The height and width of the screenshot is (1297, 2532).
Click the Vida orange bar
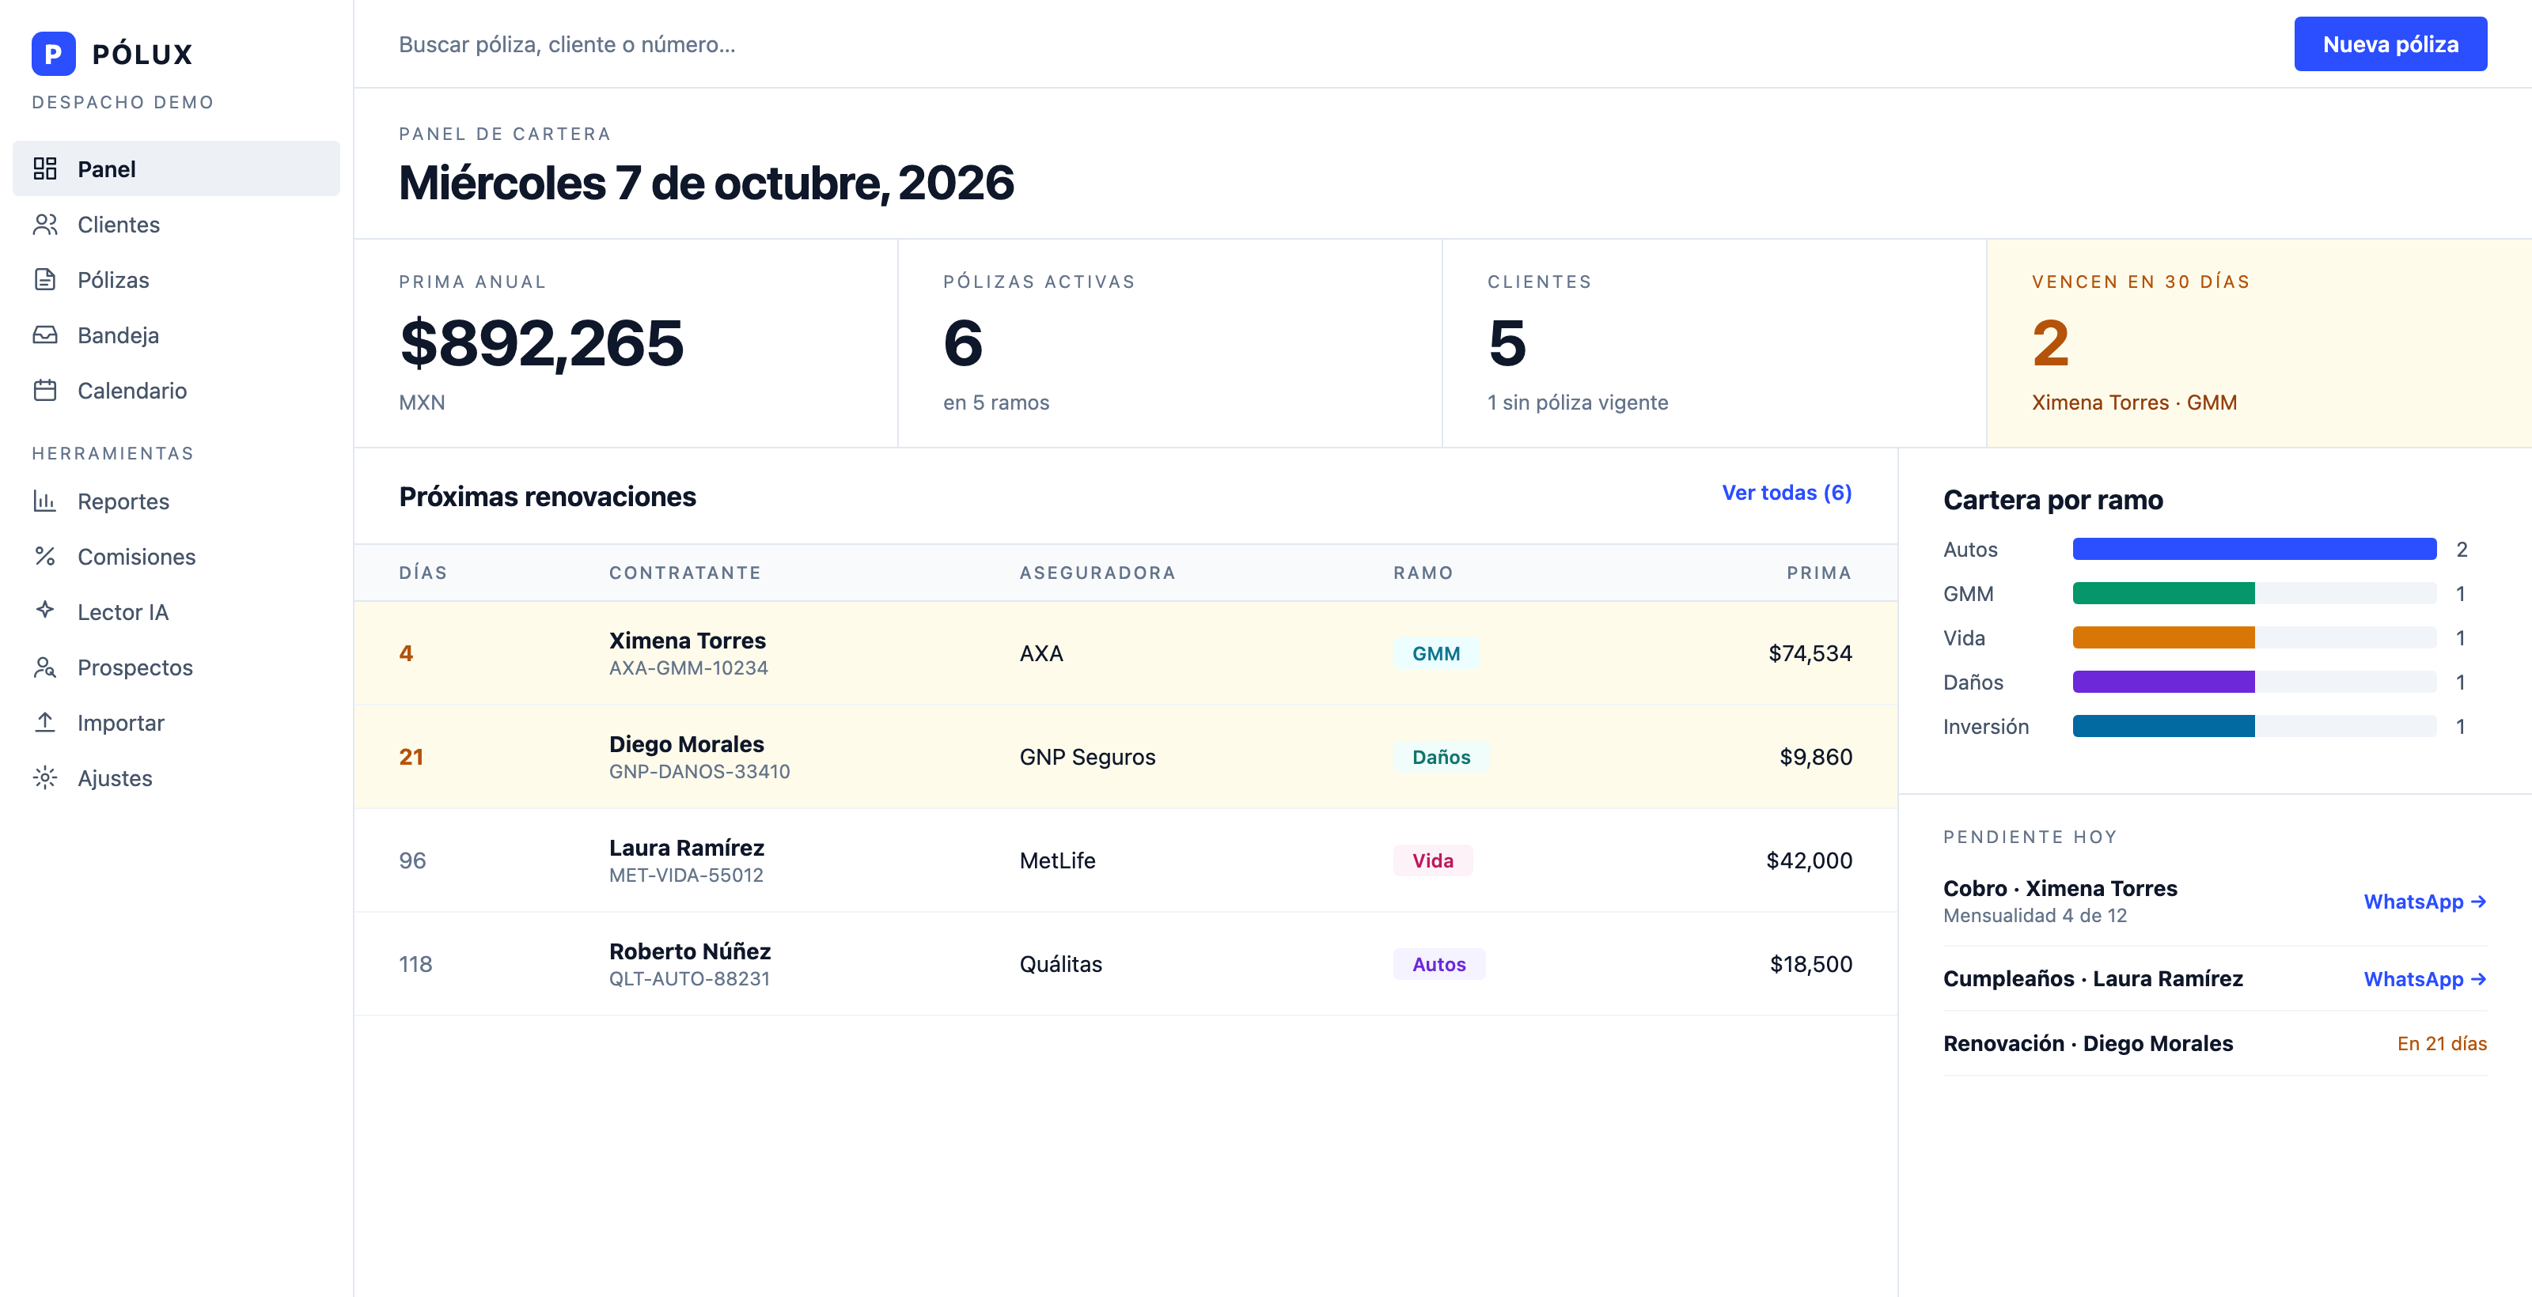(x=2163, y=637)
